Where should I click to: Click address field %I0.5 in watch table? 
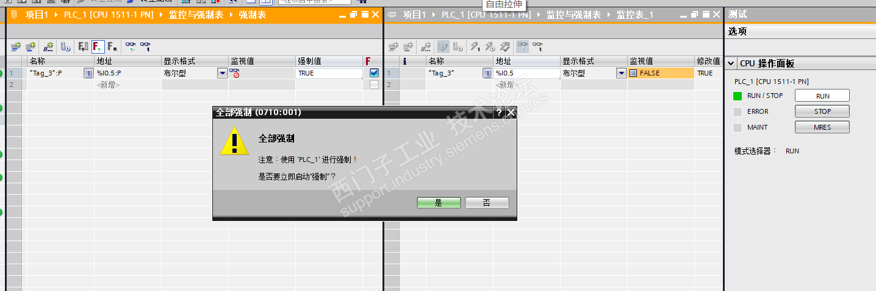527,73
